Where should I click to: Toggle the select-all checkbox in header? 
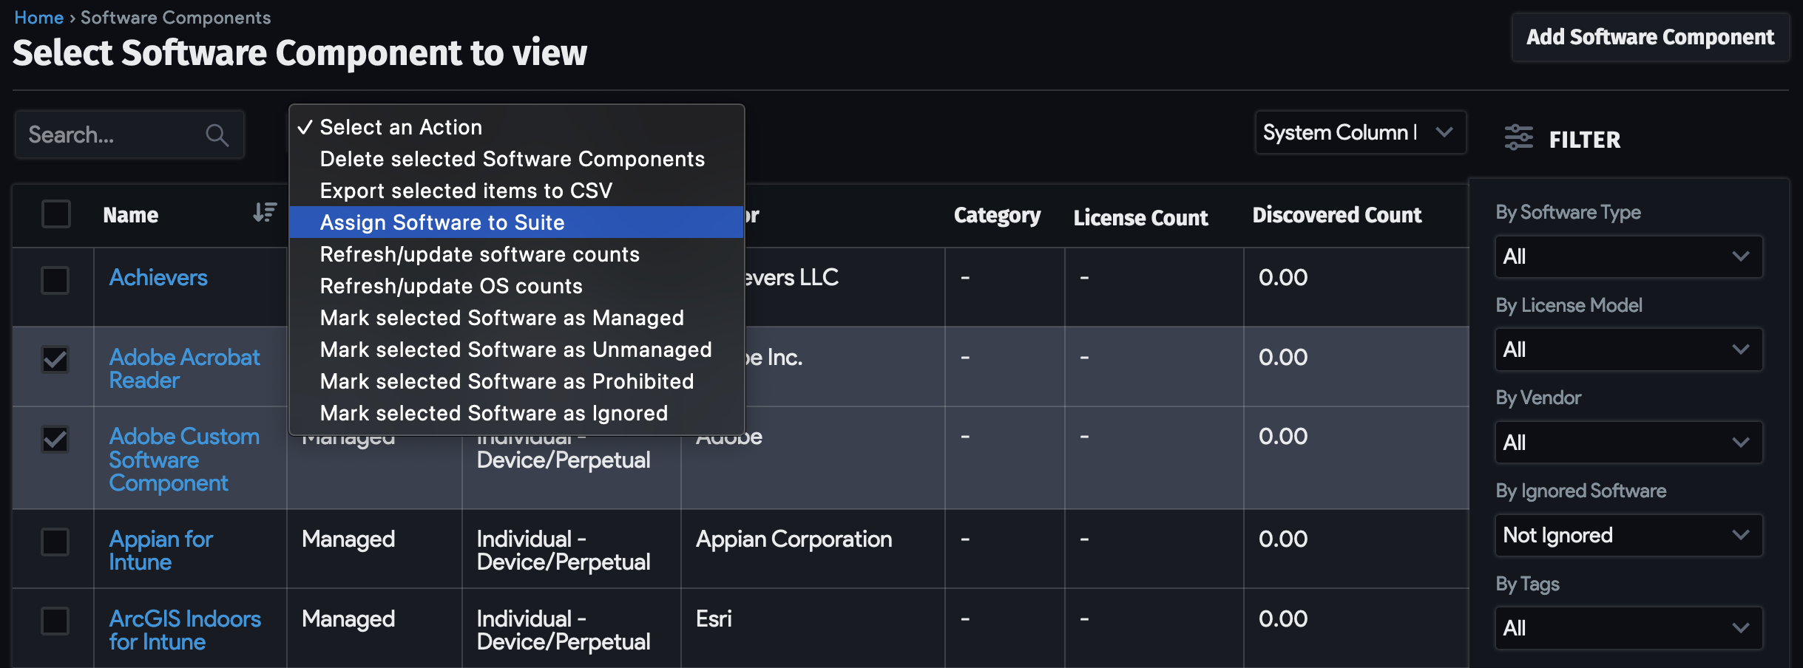(55, 214)
